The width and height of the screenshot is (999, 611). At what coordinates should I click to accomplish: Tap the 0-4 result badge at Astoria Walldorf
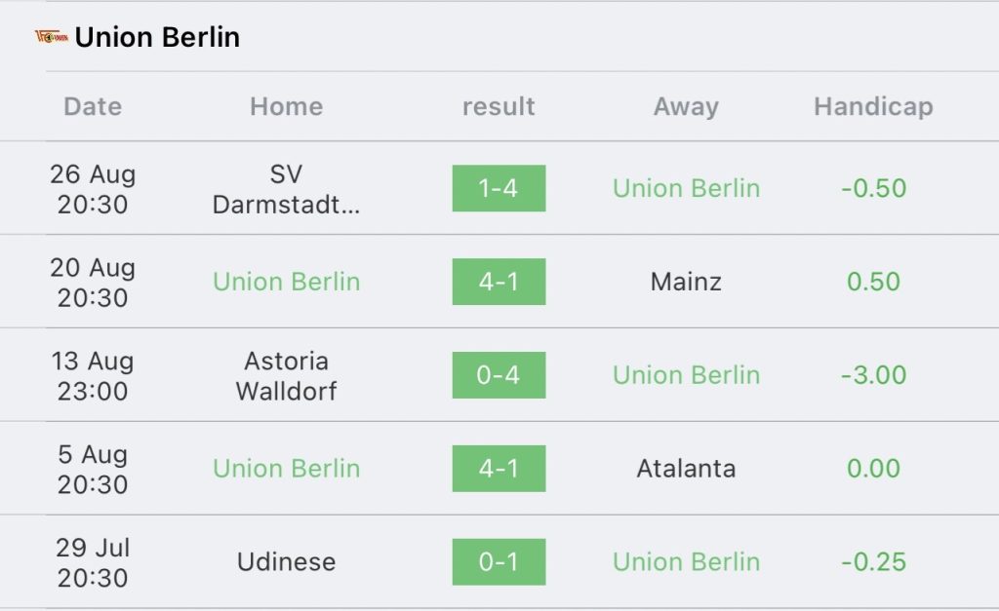pos(499,375)
